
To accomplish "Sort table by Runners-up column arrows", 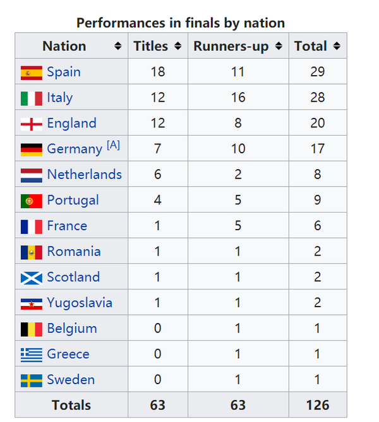I will click(x=279, y=46).
